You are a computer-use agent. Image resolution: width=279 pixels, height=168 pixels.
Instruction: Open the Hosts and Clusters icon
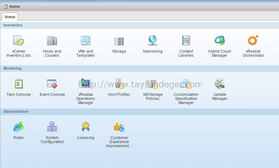[x=52, y=41]
